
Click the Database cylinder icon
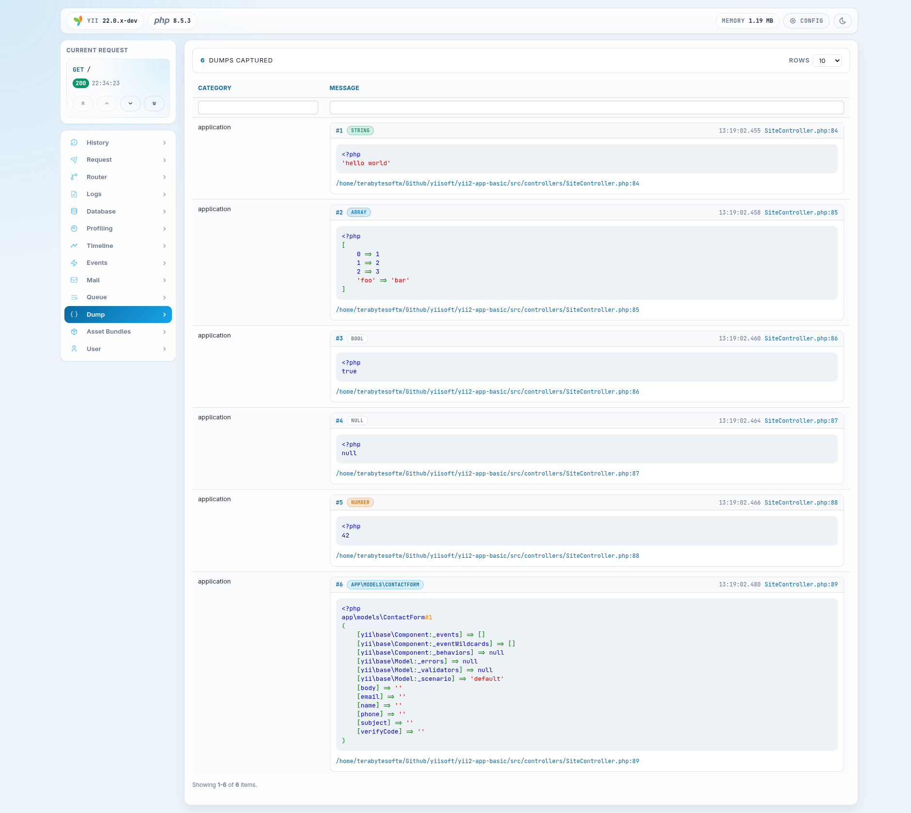pos(74,211)
